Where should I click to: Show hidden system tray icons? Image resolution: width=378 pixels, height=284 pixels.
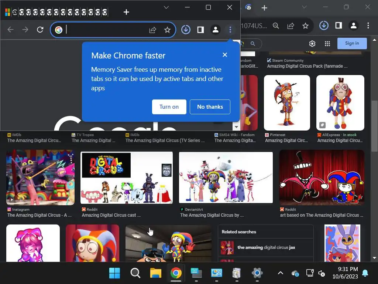coord(281,273)
